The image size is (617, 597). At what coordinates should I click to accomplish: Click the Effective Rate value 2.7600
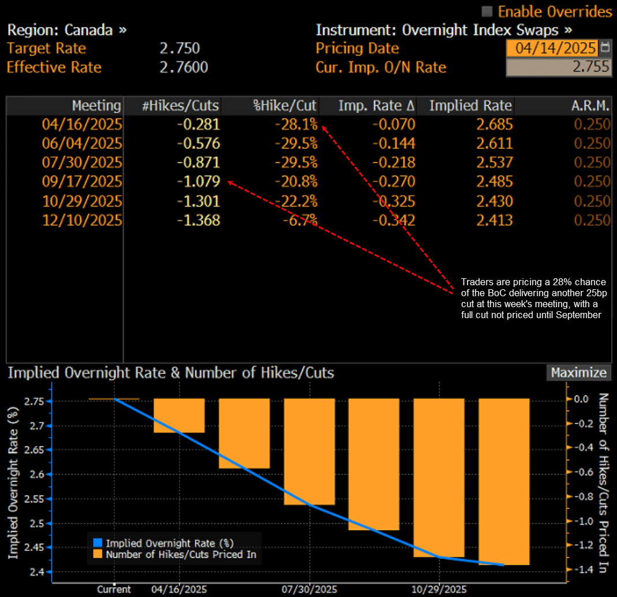pos(184,67)
